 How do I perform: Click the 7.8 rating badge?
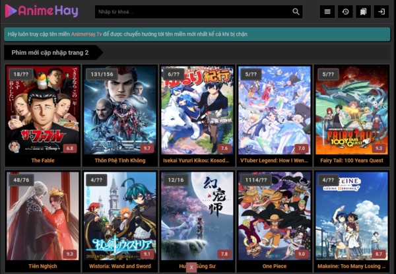224,254
